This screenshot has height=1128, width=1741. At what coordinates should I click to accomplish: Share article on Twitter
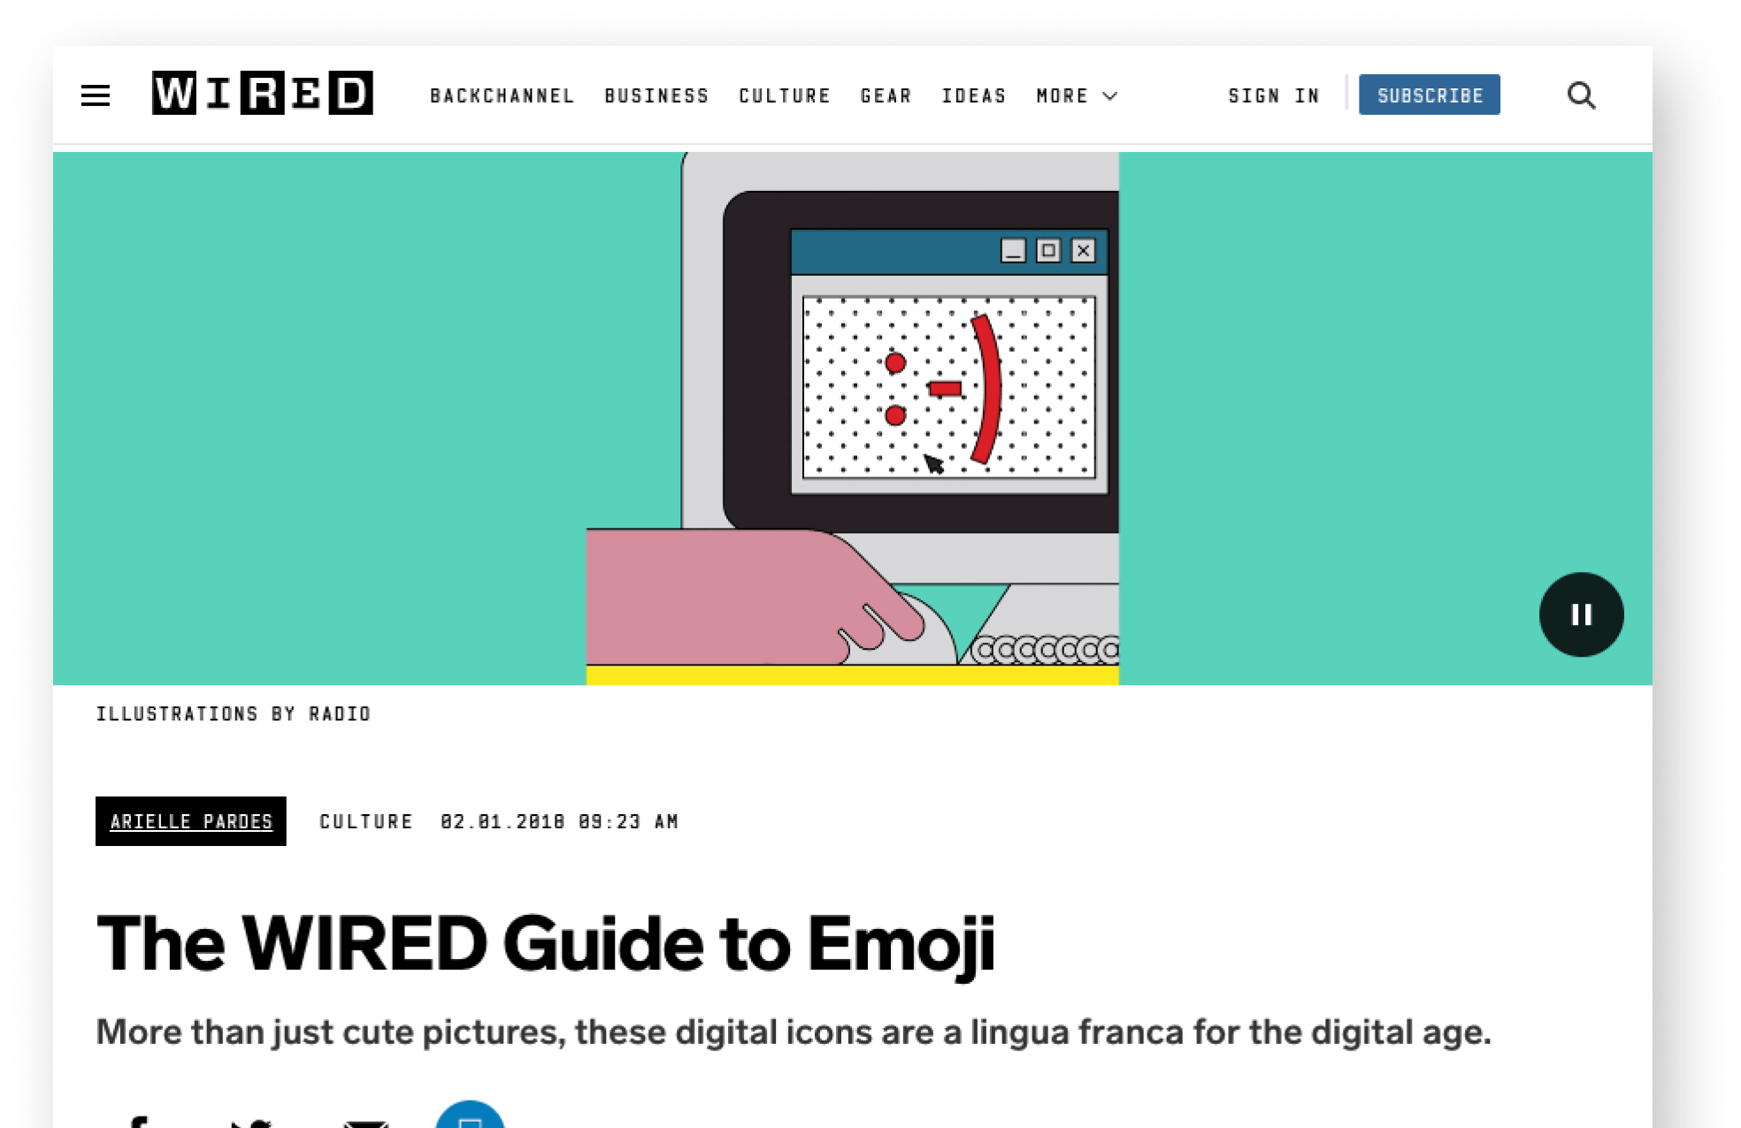pyautogui.click(x=251, y=1122)
